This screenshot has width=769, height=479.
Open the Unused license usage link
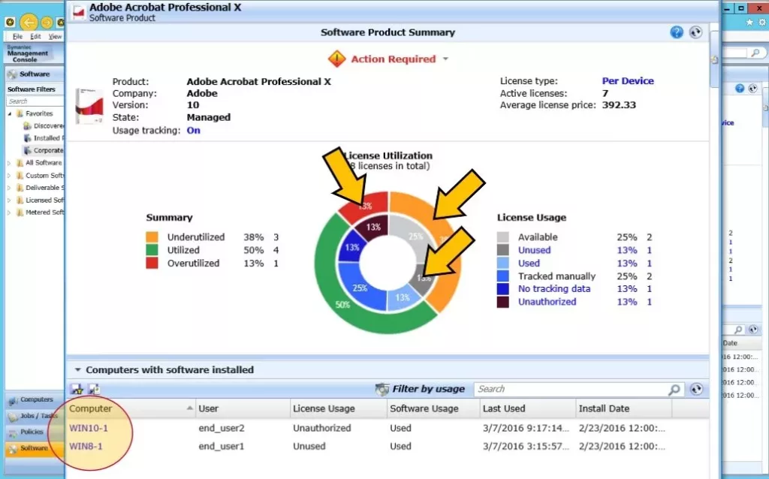534,250
